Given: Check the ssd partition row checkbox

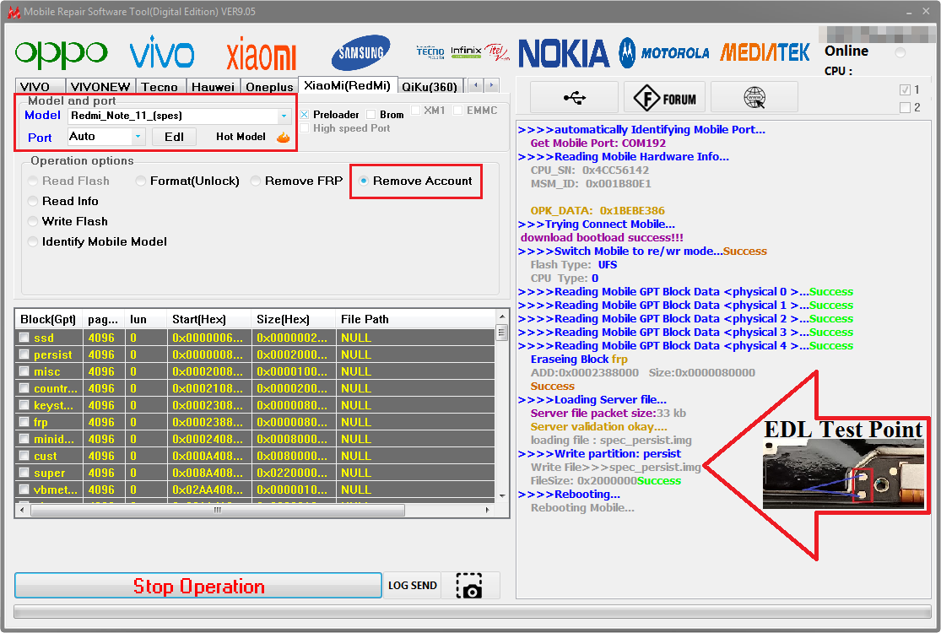Looking at the screenshot, I should tap(24, 338).
